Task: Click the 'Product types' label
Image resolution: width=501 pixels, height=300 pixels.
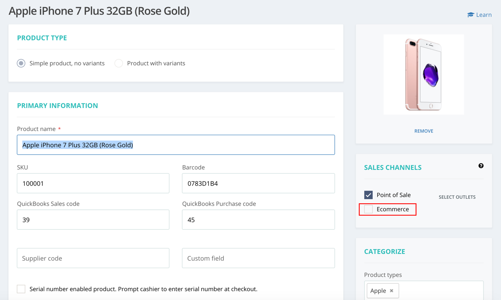Action: (x=383, y=275)
